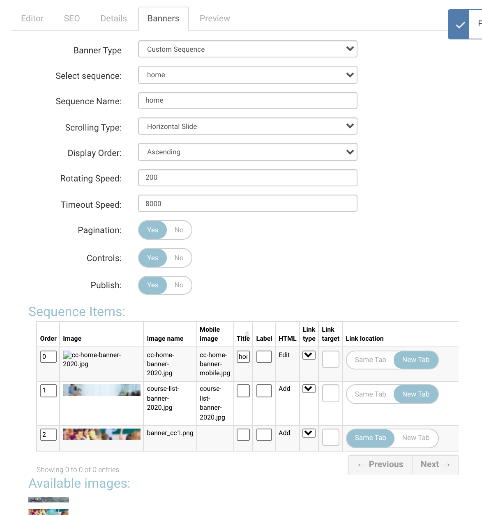Click the banner_cc1 thumbnail in row 2
Viewport: 482px width, 516px height.
(x=101, y=434)
